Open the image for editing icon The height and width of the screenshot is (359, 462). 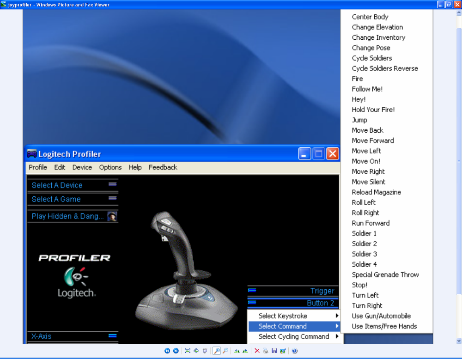click(283, 351)
